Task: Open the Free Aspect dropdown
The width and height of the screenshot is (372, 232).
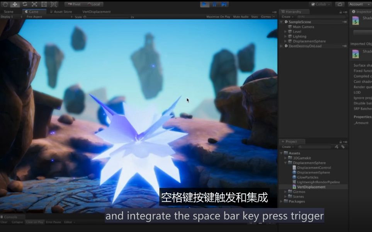Action: 35,17
